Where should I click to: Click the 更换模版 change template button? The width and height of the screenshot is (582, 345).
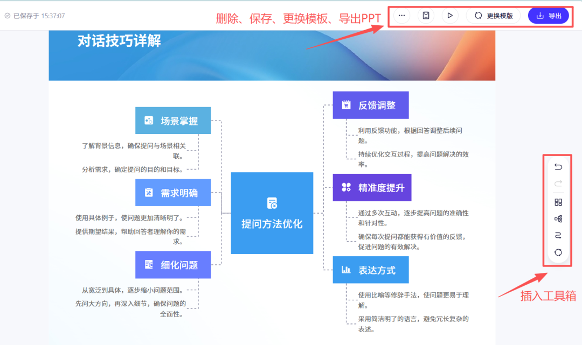point(493,16)
